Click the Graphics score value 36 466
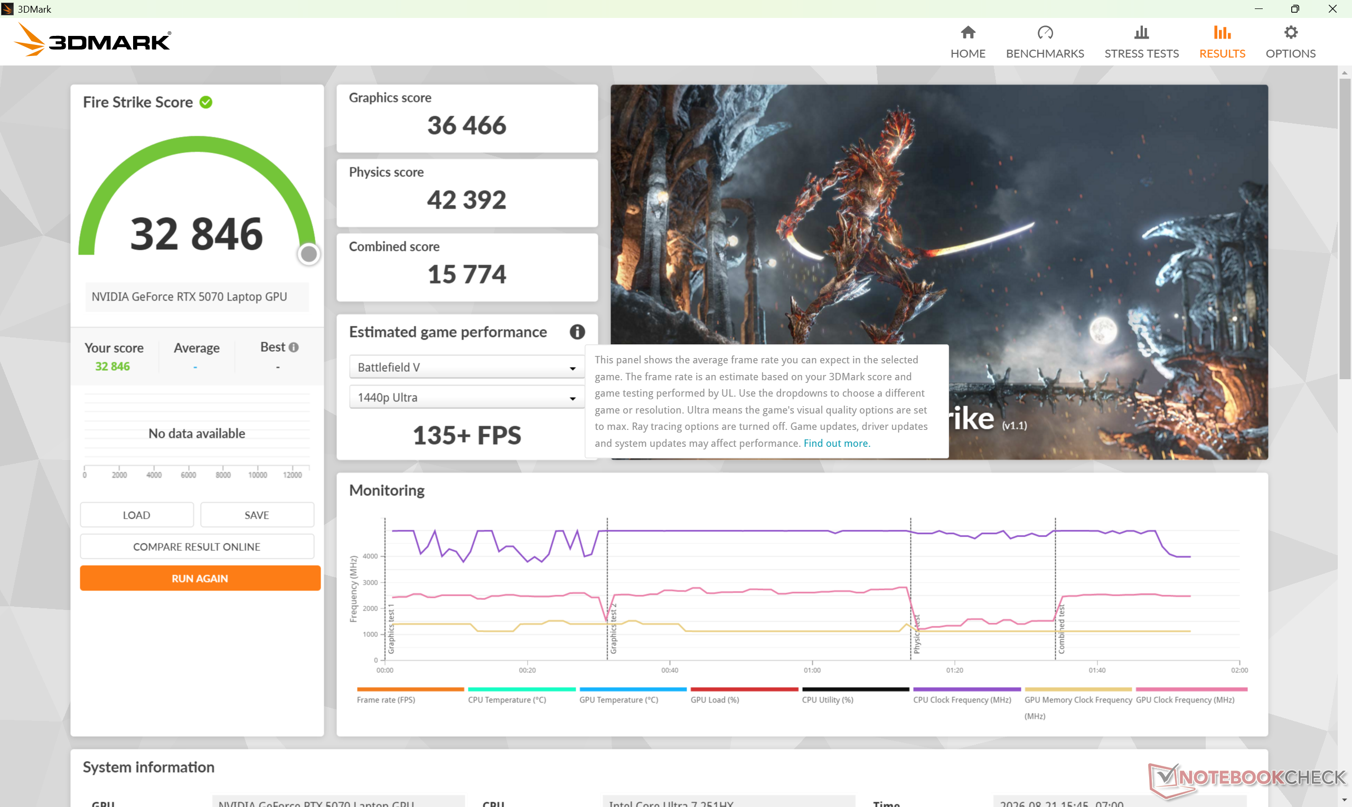This screenshot has height=807, width=1352. coord(466,126)
